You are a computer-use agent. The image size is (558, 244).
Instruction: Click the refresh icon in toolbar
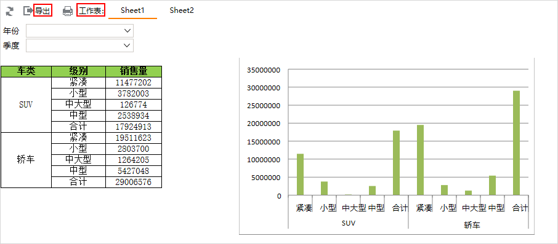pos(10,11)
